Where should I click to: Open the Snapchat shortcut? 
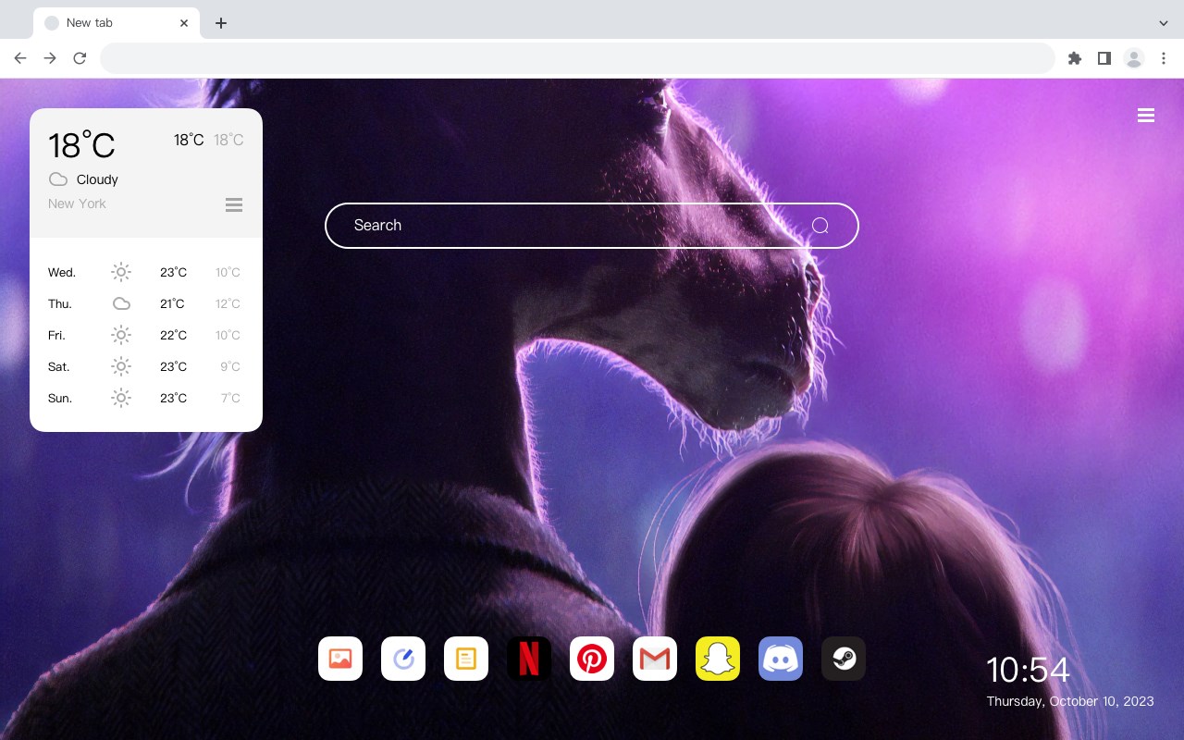point(718,659)
